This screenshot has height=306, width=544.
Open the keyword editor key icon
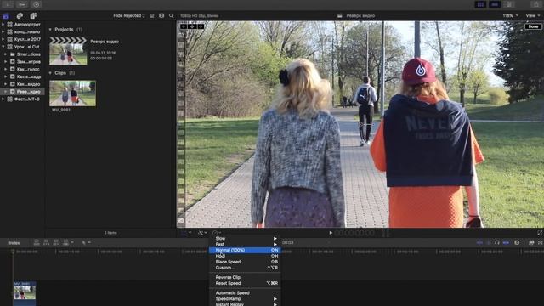pyautogui.click(x=22, y=4)
